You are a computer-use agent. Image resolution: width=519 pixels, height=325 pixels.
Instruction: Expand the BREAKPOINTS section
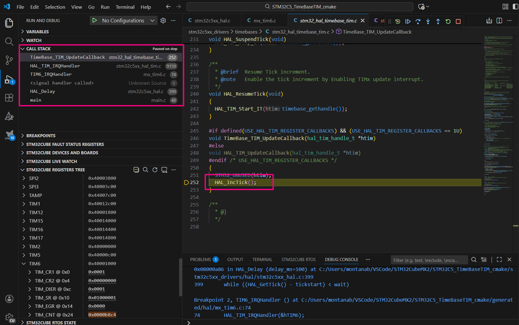click(41, 136)
